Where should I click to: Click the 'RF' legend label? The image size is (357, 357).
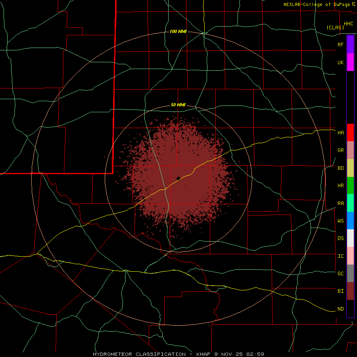[340, 44]
